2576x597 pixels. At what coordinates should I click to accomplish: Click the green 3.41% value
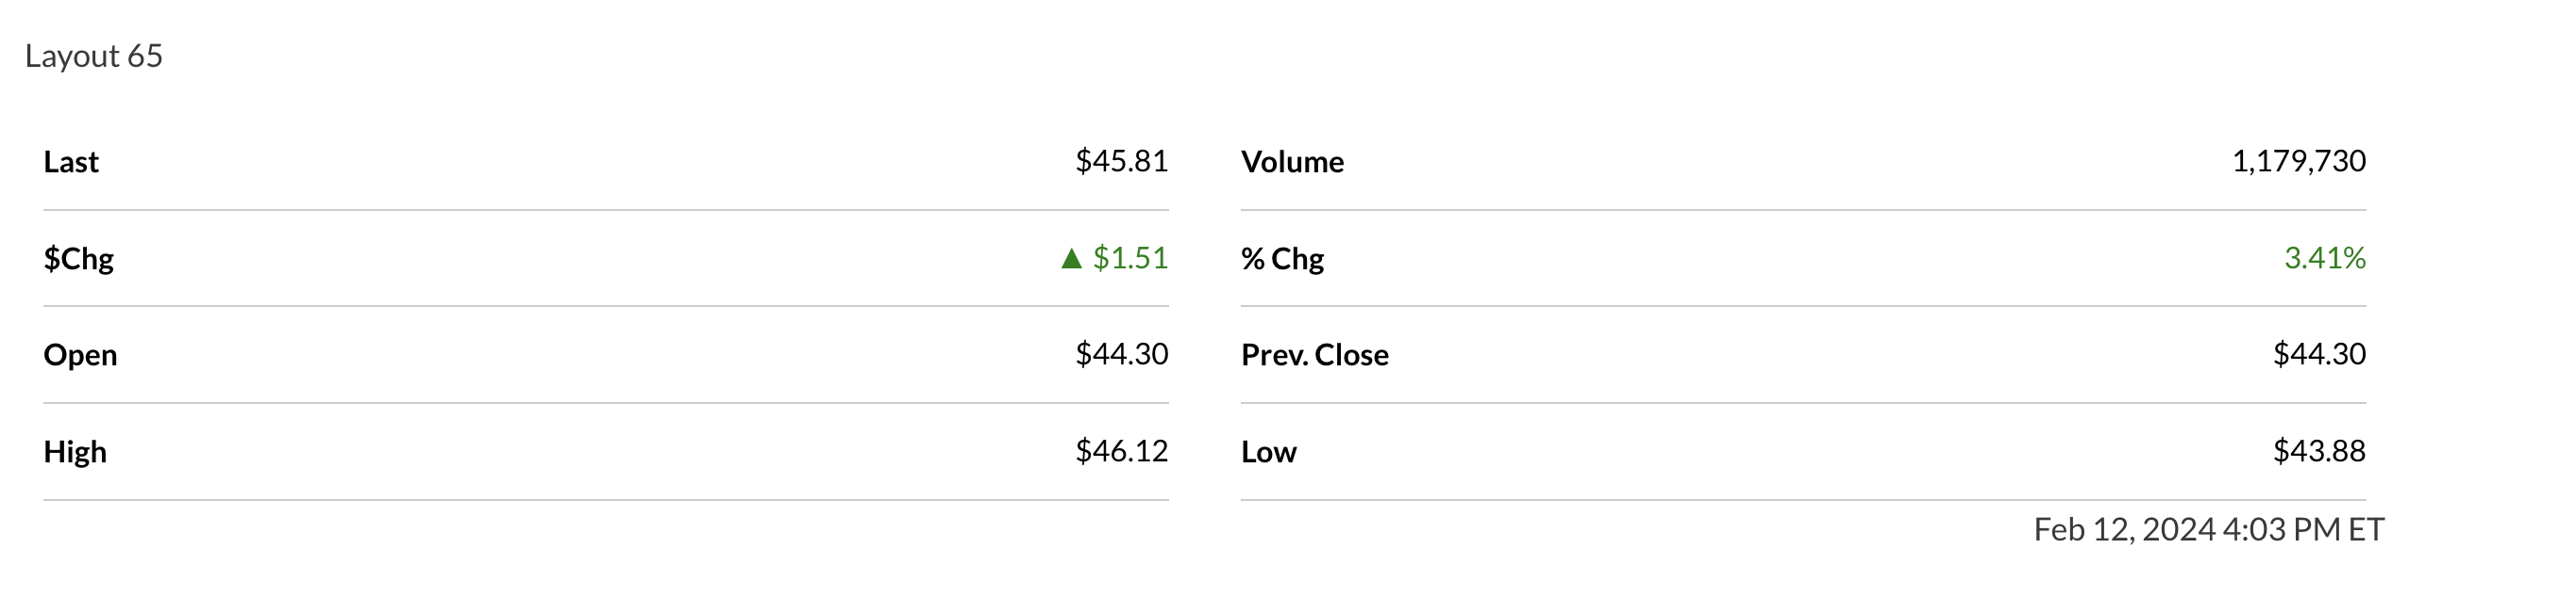pos(2324,259)
